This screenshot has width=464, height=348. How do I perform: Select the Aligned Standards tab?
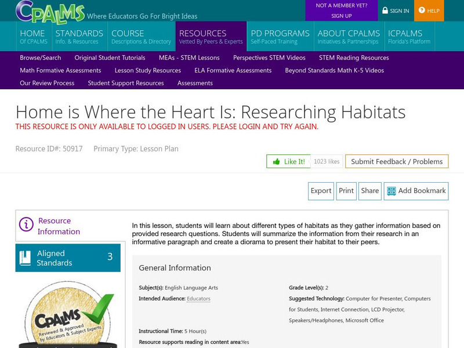pyautogui.click(x=68, y=258)
